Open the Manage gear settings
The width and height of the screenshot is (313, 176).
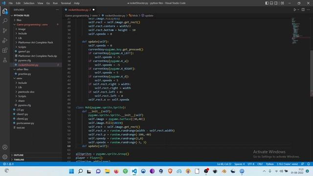pos(5,157)
